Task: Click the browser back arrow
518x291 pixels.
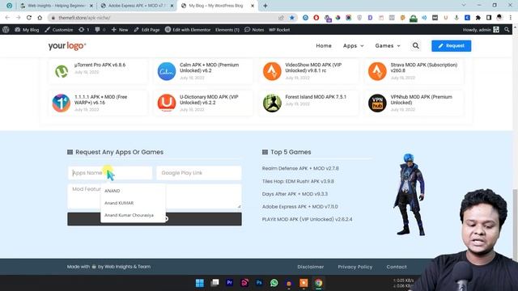Action: [x=7, y=18]
